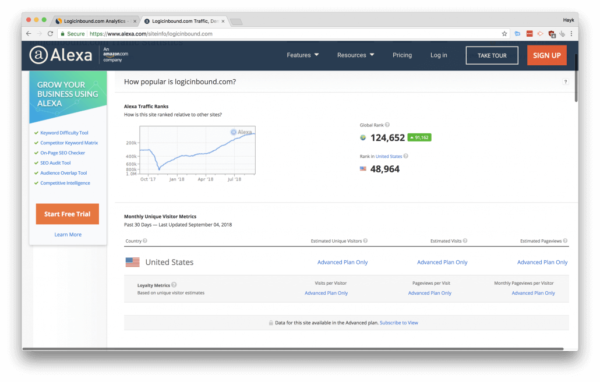Click help icon beside Estimated Pageviews
This screenshot has height=382, width=600.
(x=565, y=241)
